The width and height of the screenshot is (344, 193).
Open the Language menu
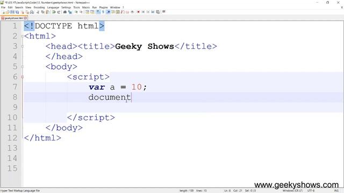[x=53, y=8]
